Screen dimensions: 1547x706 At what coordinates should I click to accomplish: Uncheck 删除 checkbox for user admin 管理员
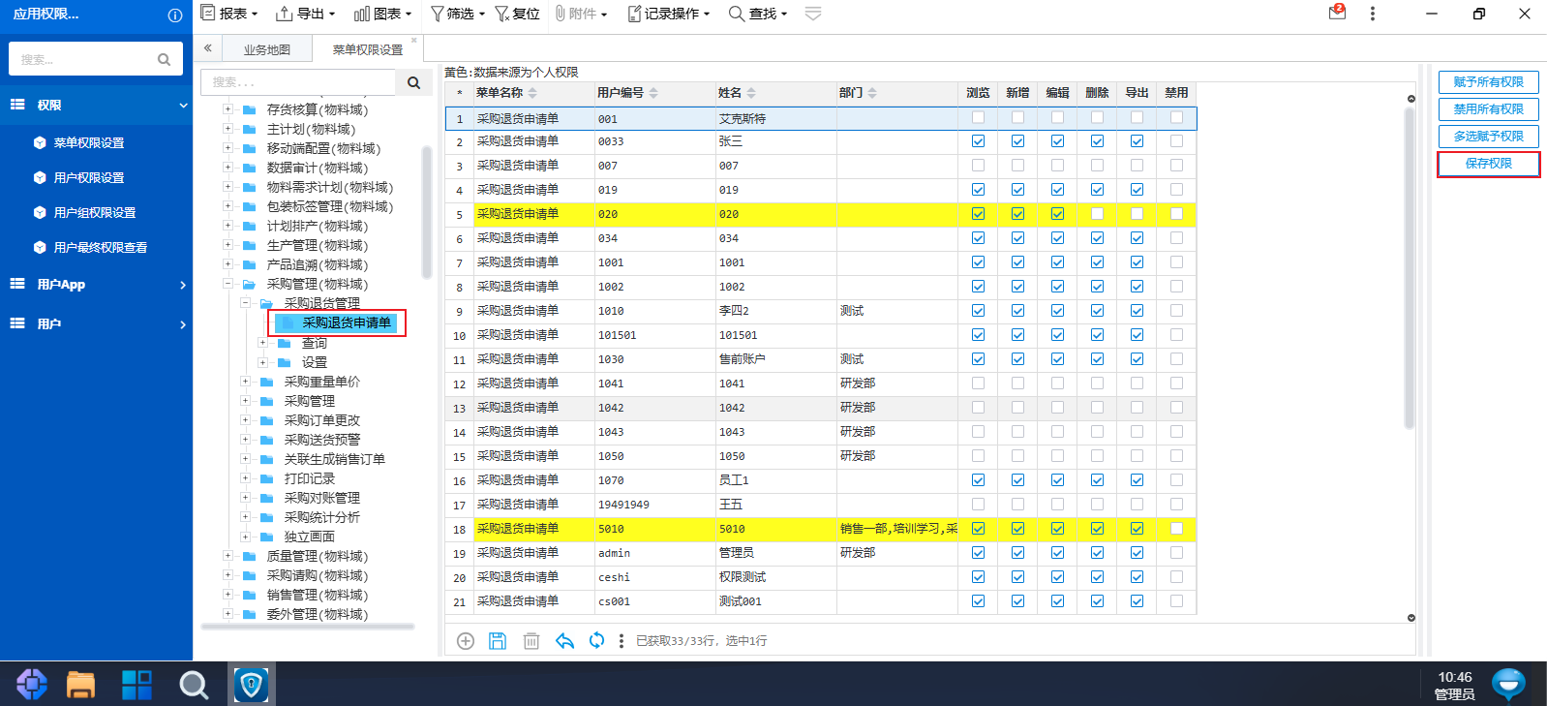click(x=1097, y=553)
